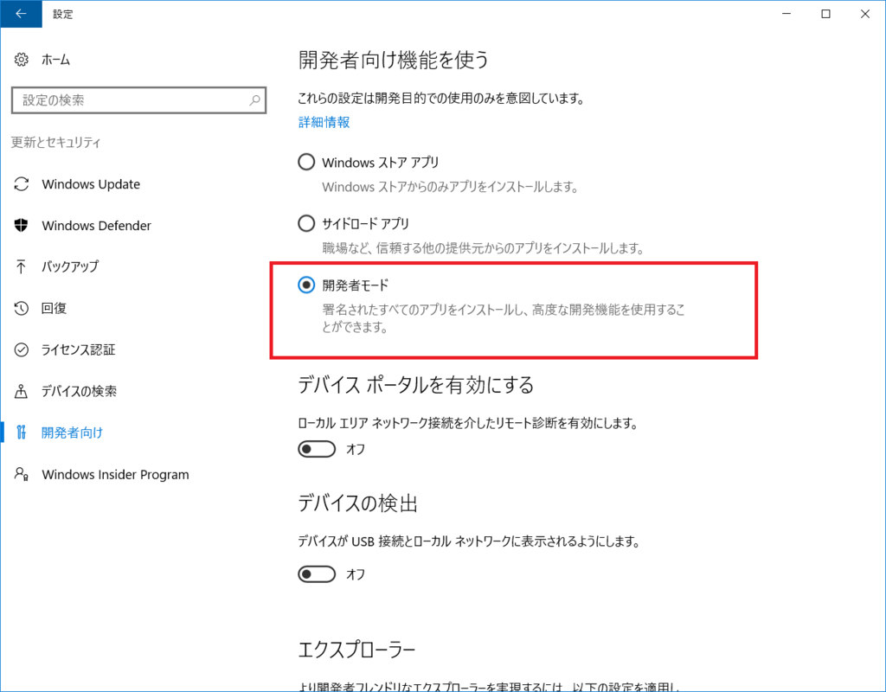Open the 詳細情報 link

[324, 122]
